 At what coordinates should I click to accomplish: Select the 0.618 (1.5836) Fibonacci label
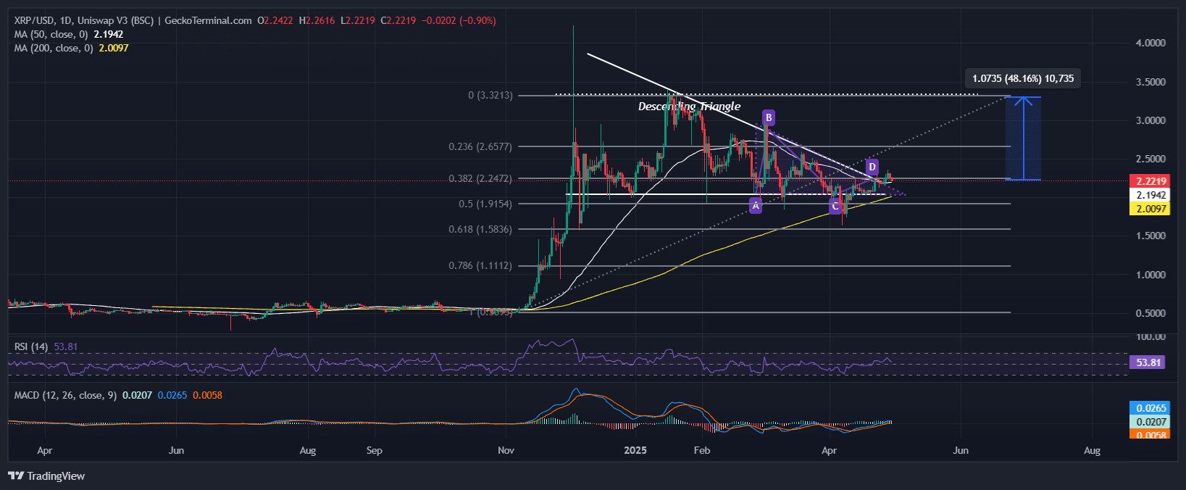click(x=480, y=229)
